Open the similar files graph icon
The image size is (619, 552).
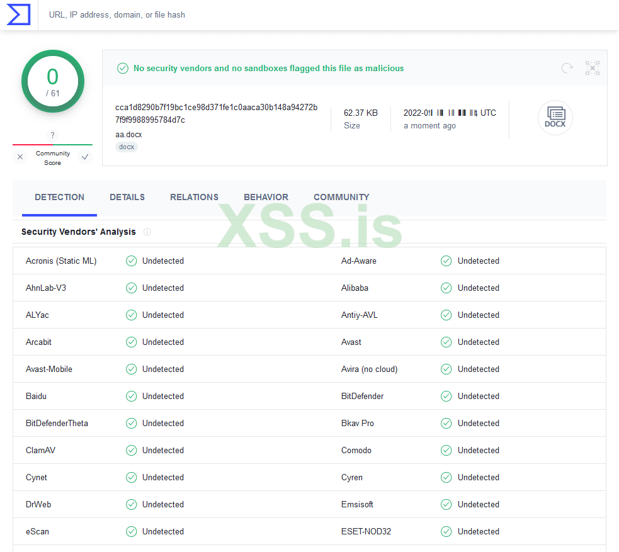pos(592,68)
